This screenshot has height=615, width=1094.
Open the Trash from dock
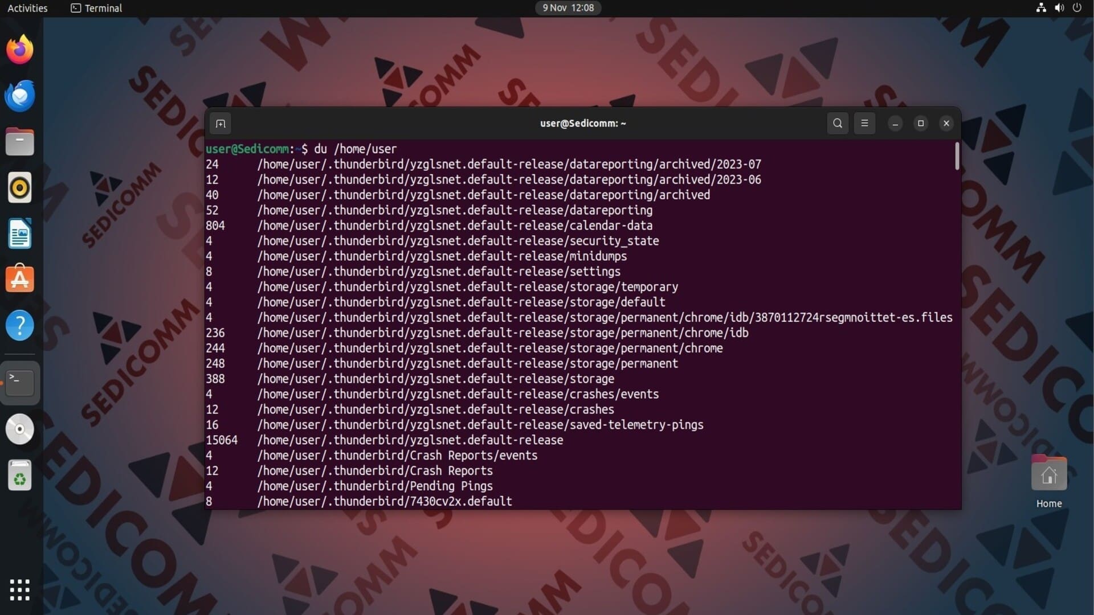click(x=20, y=475)
